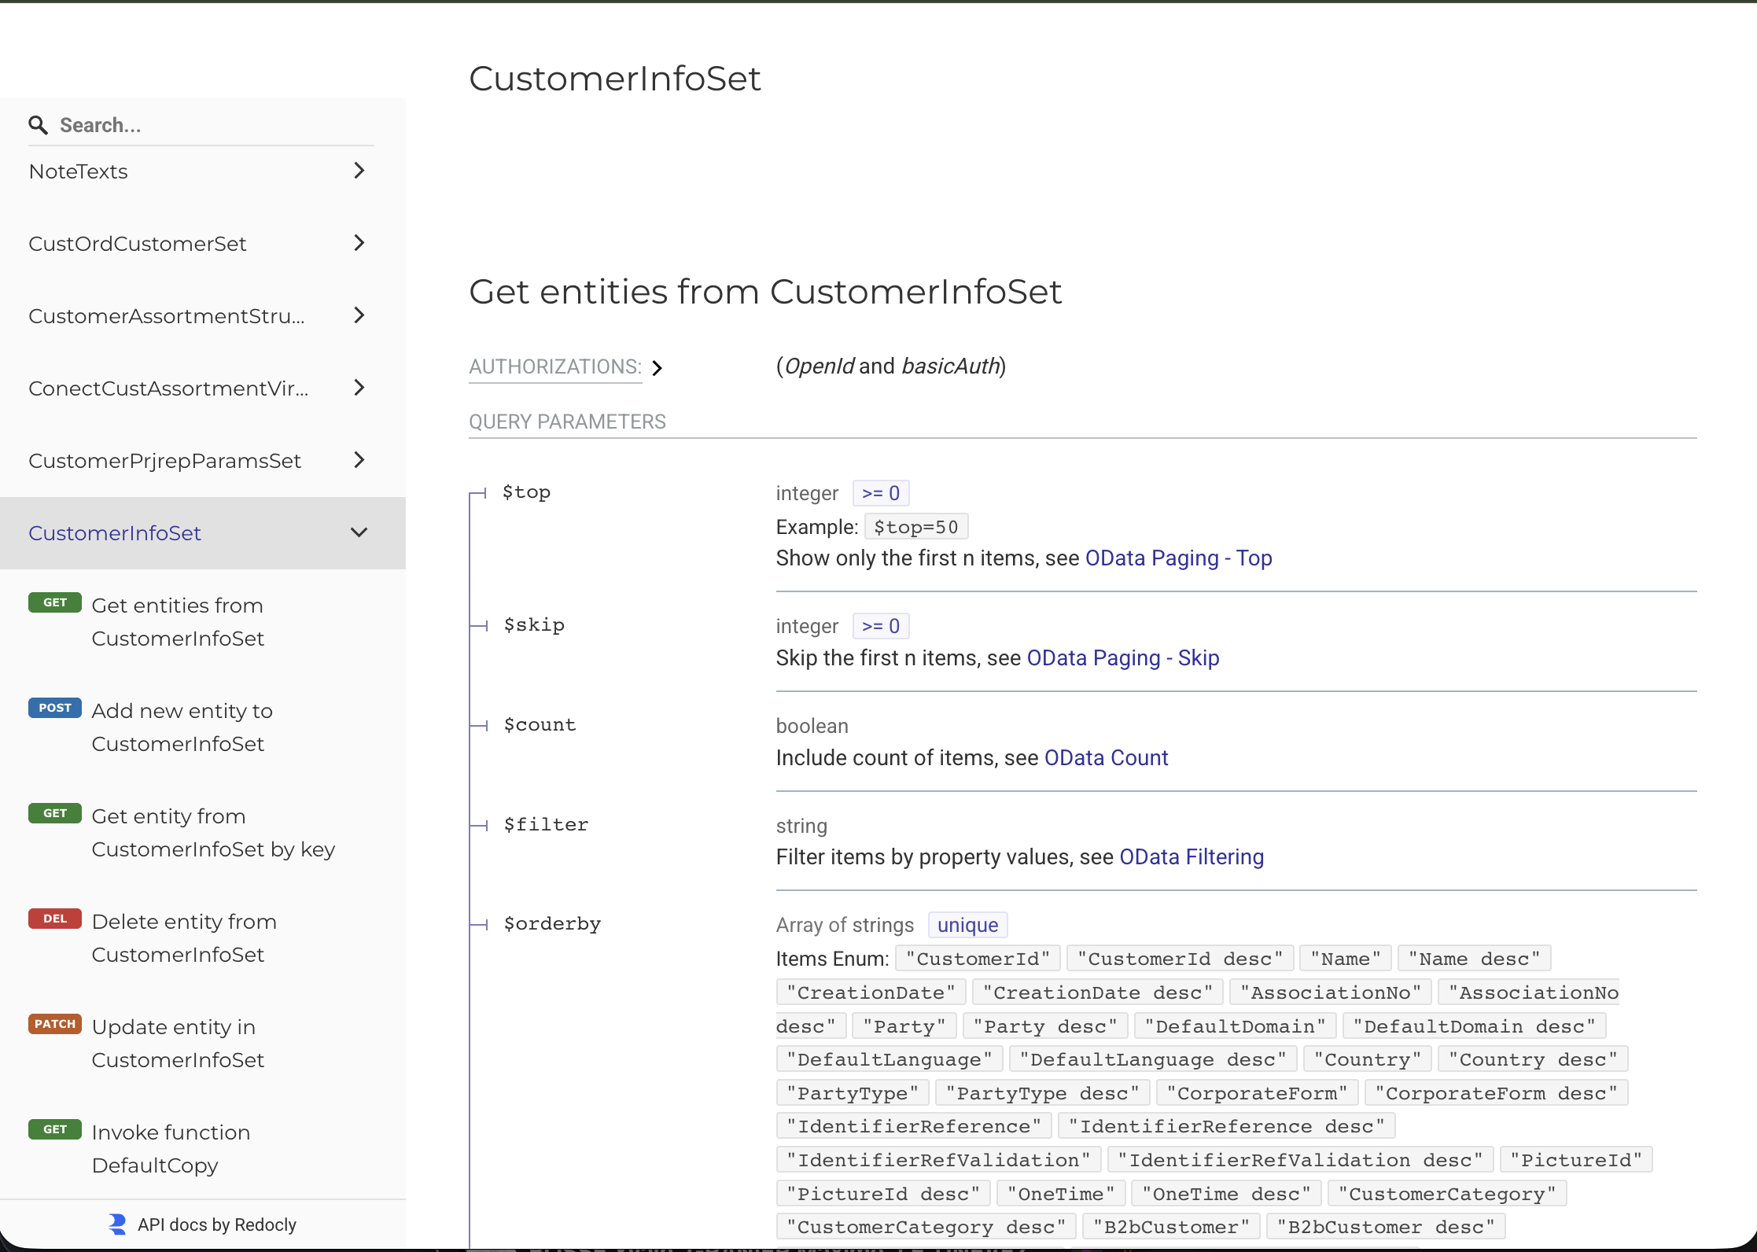Click the $orderby parameter name
Viewport: 1757px width, 1252px height.
tap(552, 924)
